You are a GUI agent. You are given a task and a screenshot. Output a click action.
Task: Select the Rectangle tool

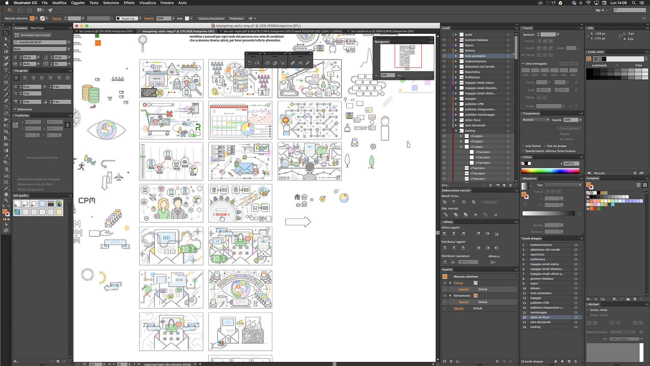pos(6,82)
